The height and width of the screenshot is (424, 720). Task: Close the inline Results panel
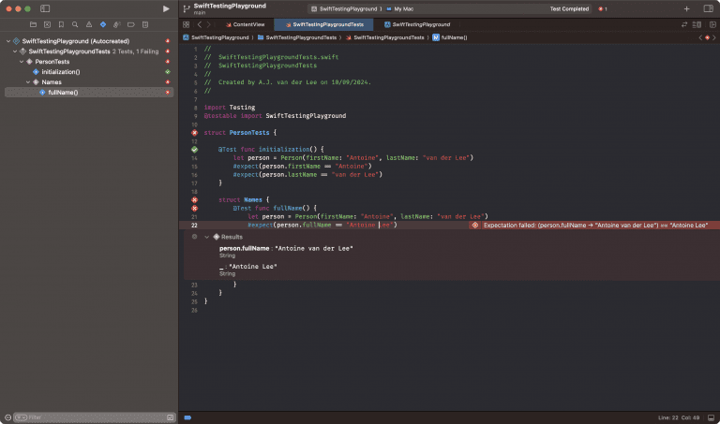(x=194, y=237)
